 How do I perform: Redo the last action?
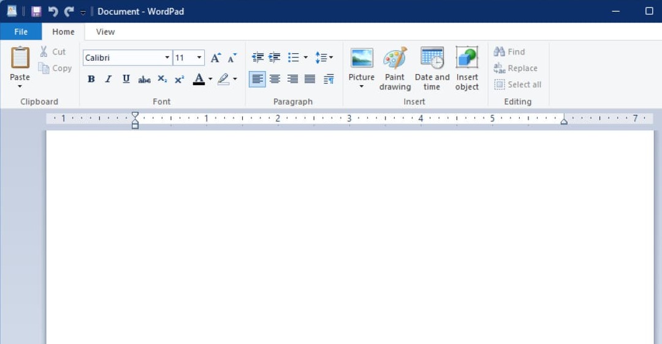[x=69, y=12]
